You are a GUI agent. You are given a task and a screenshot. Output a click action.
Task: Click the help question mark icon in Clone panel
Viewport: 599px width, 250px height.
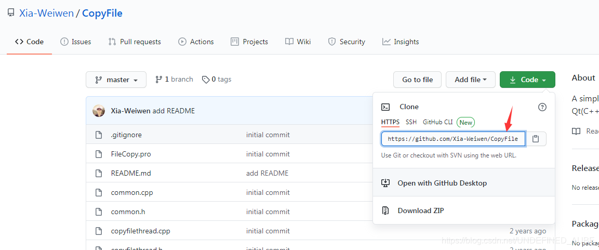coord(542,107)
